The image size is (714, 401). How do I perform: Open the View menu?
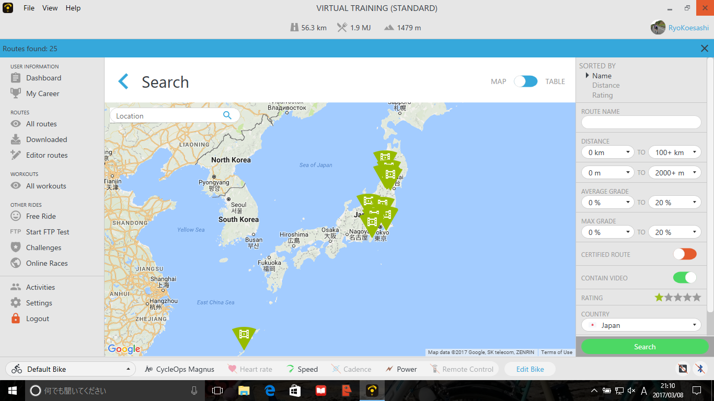point(50,8)
